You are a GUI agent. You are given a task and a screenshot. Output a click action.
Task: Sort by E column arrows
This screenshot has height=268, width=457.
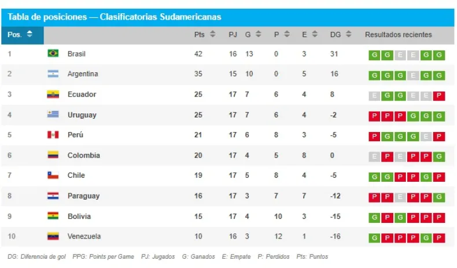[315, 34]
